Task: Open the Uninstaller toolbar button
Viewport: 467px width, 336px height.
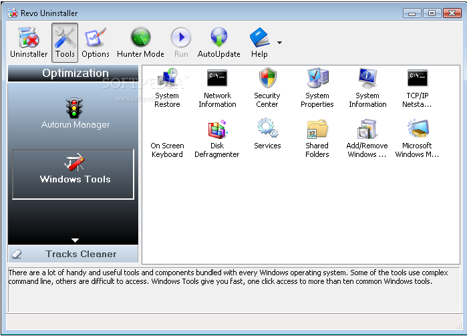Action: [x=29, y=43]
